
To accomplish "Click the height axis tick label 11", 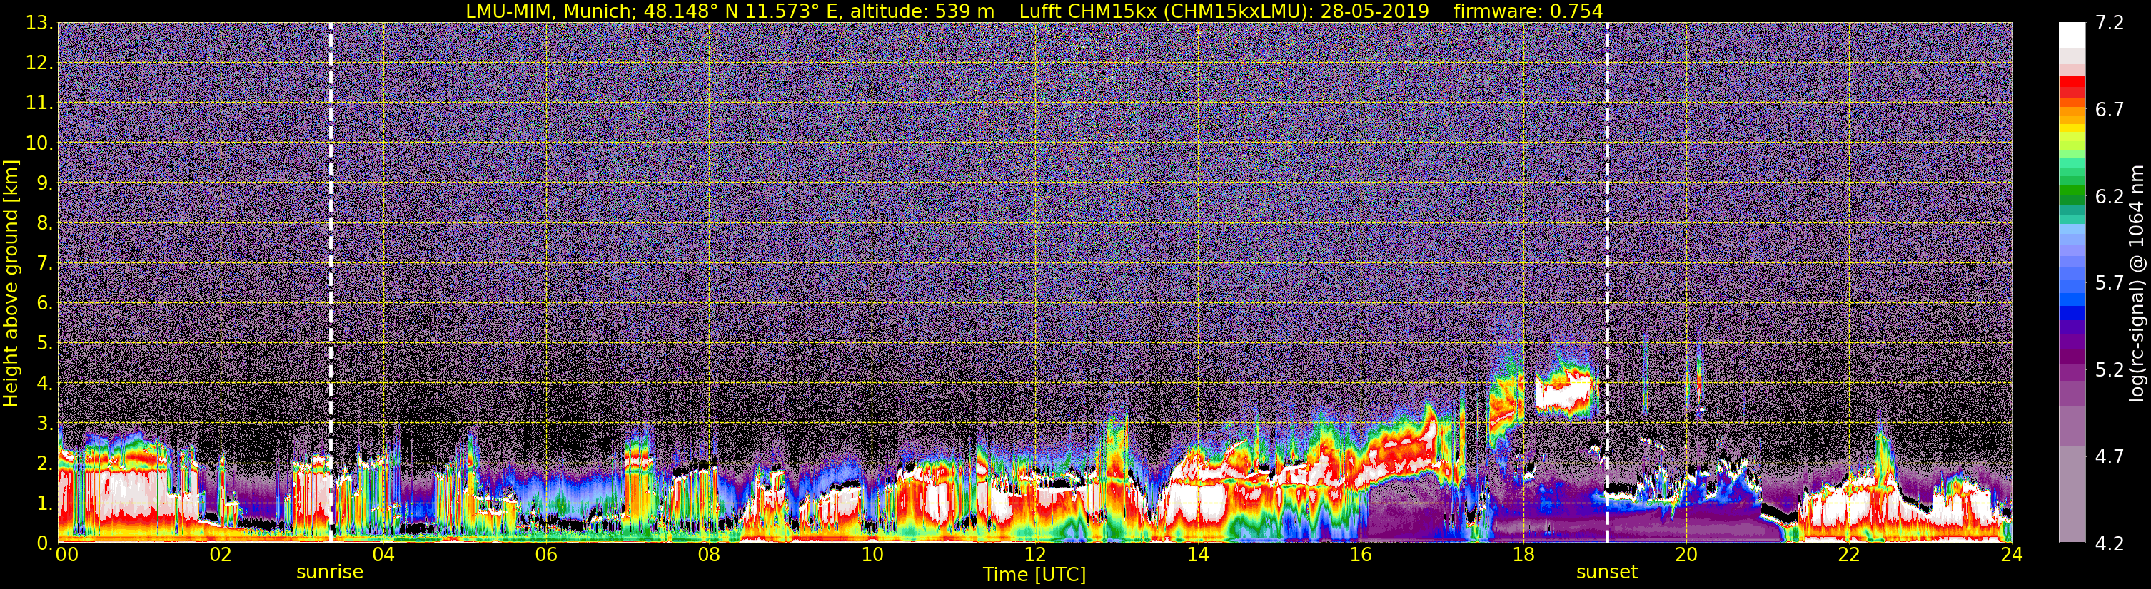I will tap(39, 103).
